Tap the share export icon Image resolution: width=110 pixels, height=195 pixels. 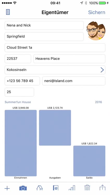tap(102, 188)
